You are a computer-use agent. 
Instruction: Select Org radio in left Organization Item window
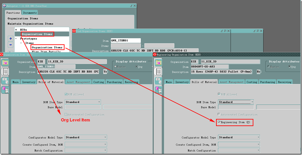(x=136, y=67)
